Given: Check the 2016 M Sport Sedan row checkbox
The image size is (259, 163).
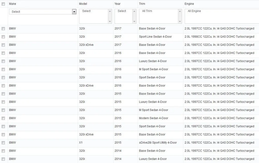Looking at the screenshot, I should pos(3,69).
